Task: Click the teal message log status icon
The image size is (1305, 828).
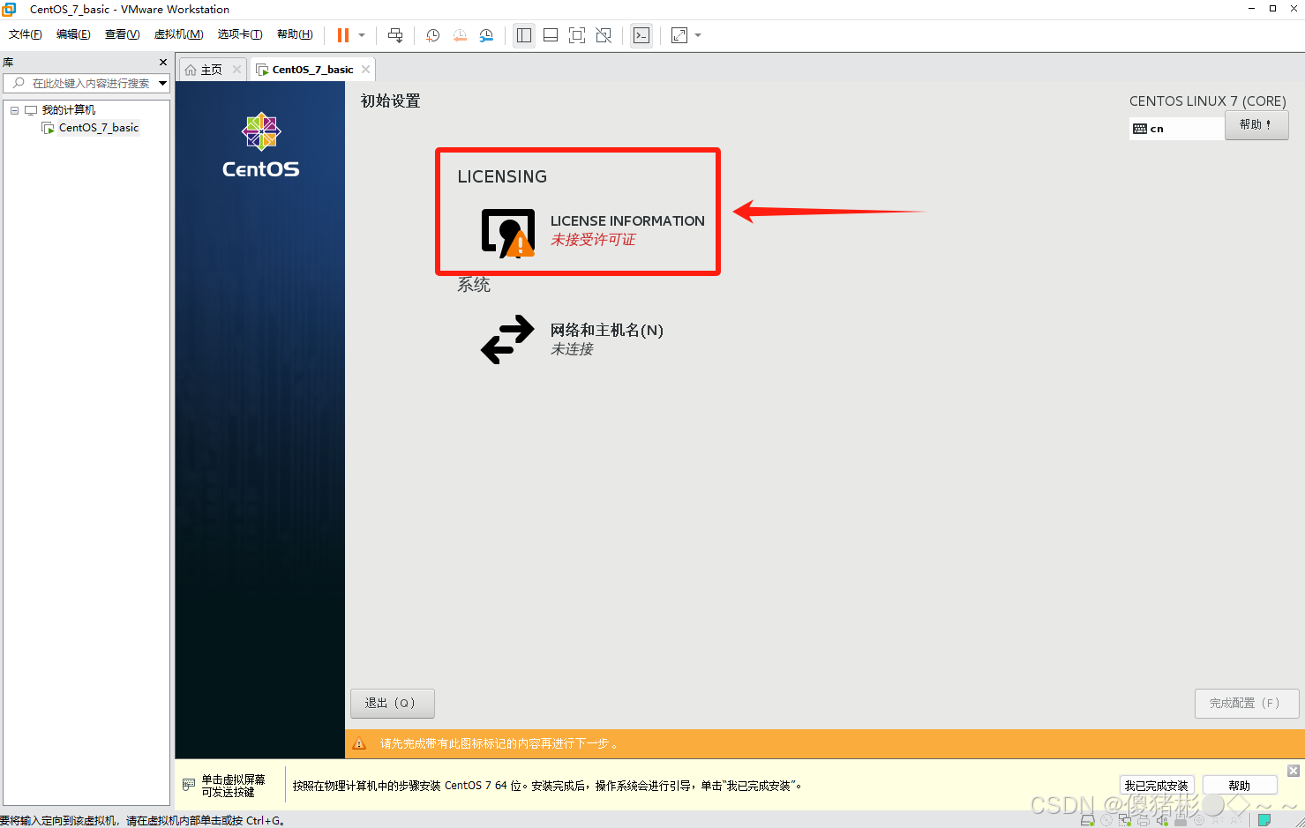Action: tap(1264, 821)
